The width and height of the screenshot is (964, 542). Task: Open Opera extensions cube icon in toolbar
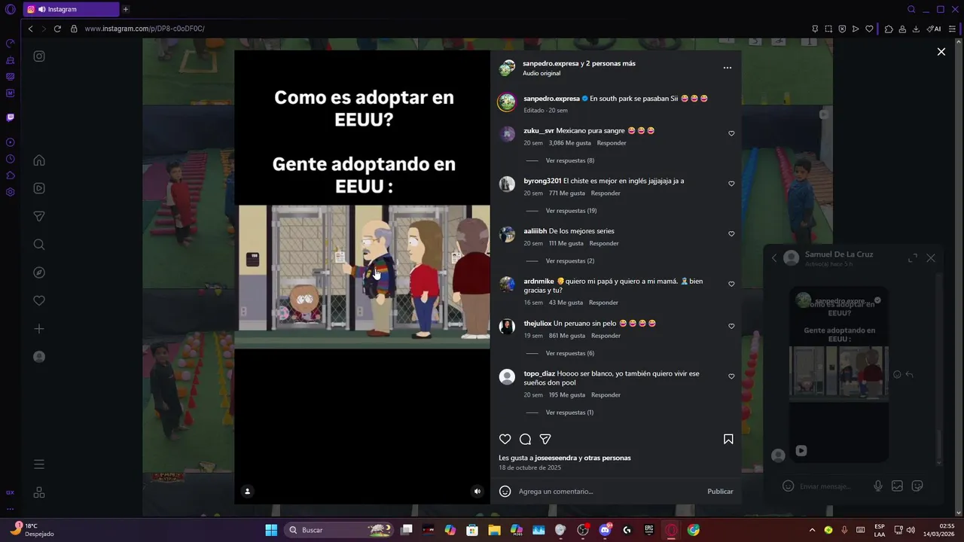[889, 29]
